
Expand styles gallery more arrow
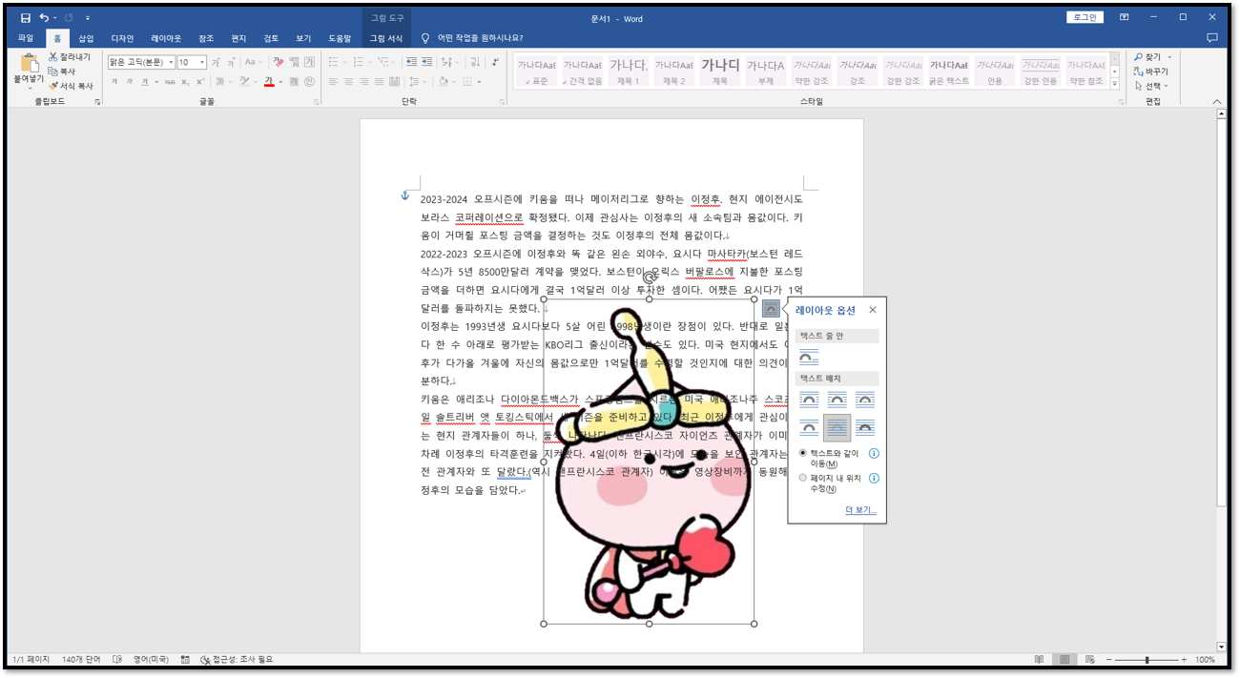1115,83
